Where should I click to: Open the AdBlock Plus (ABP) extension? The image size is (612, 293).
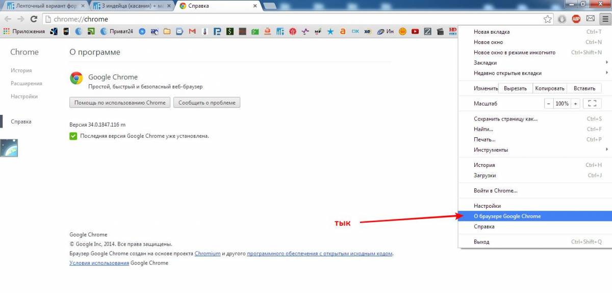coord(576,19)
